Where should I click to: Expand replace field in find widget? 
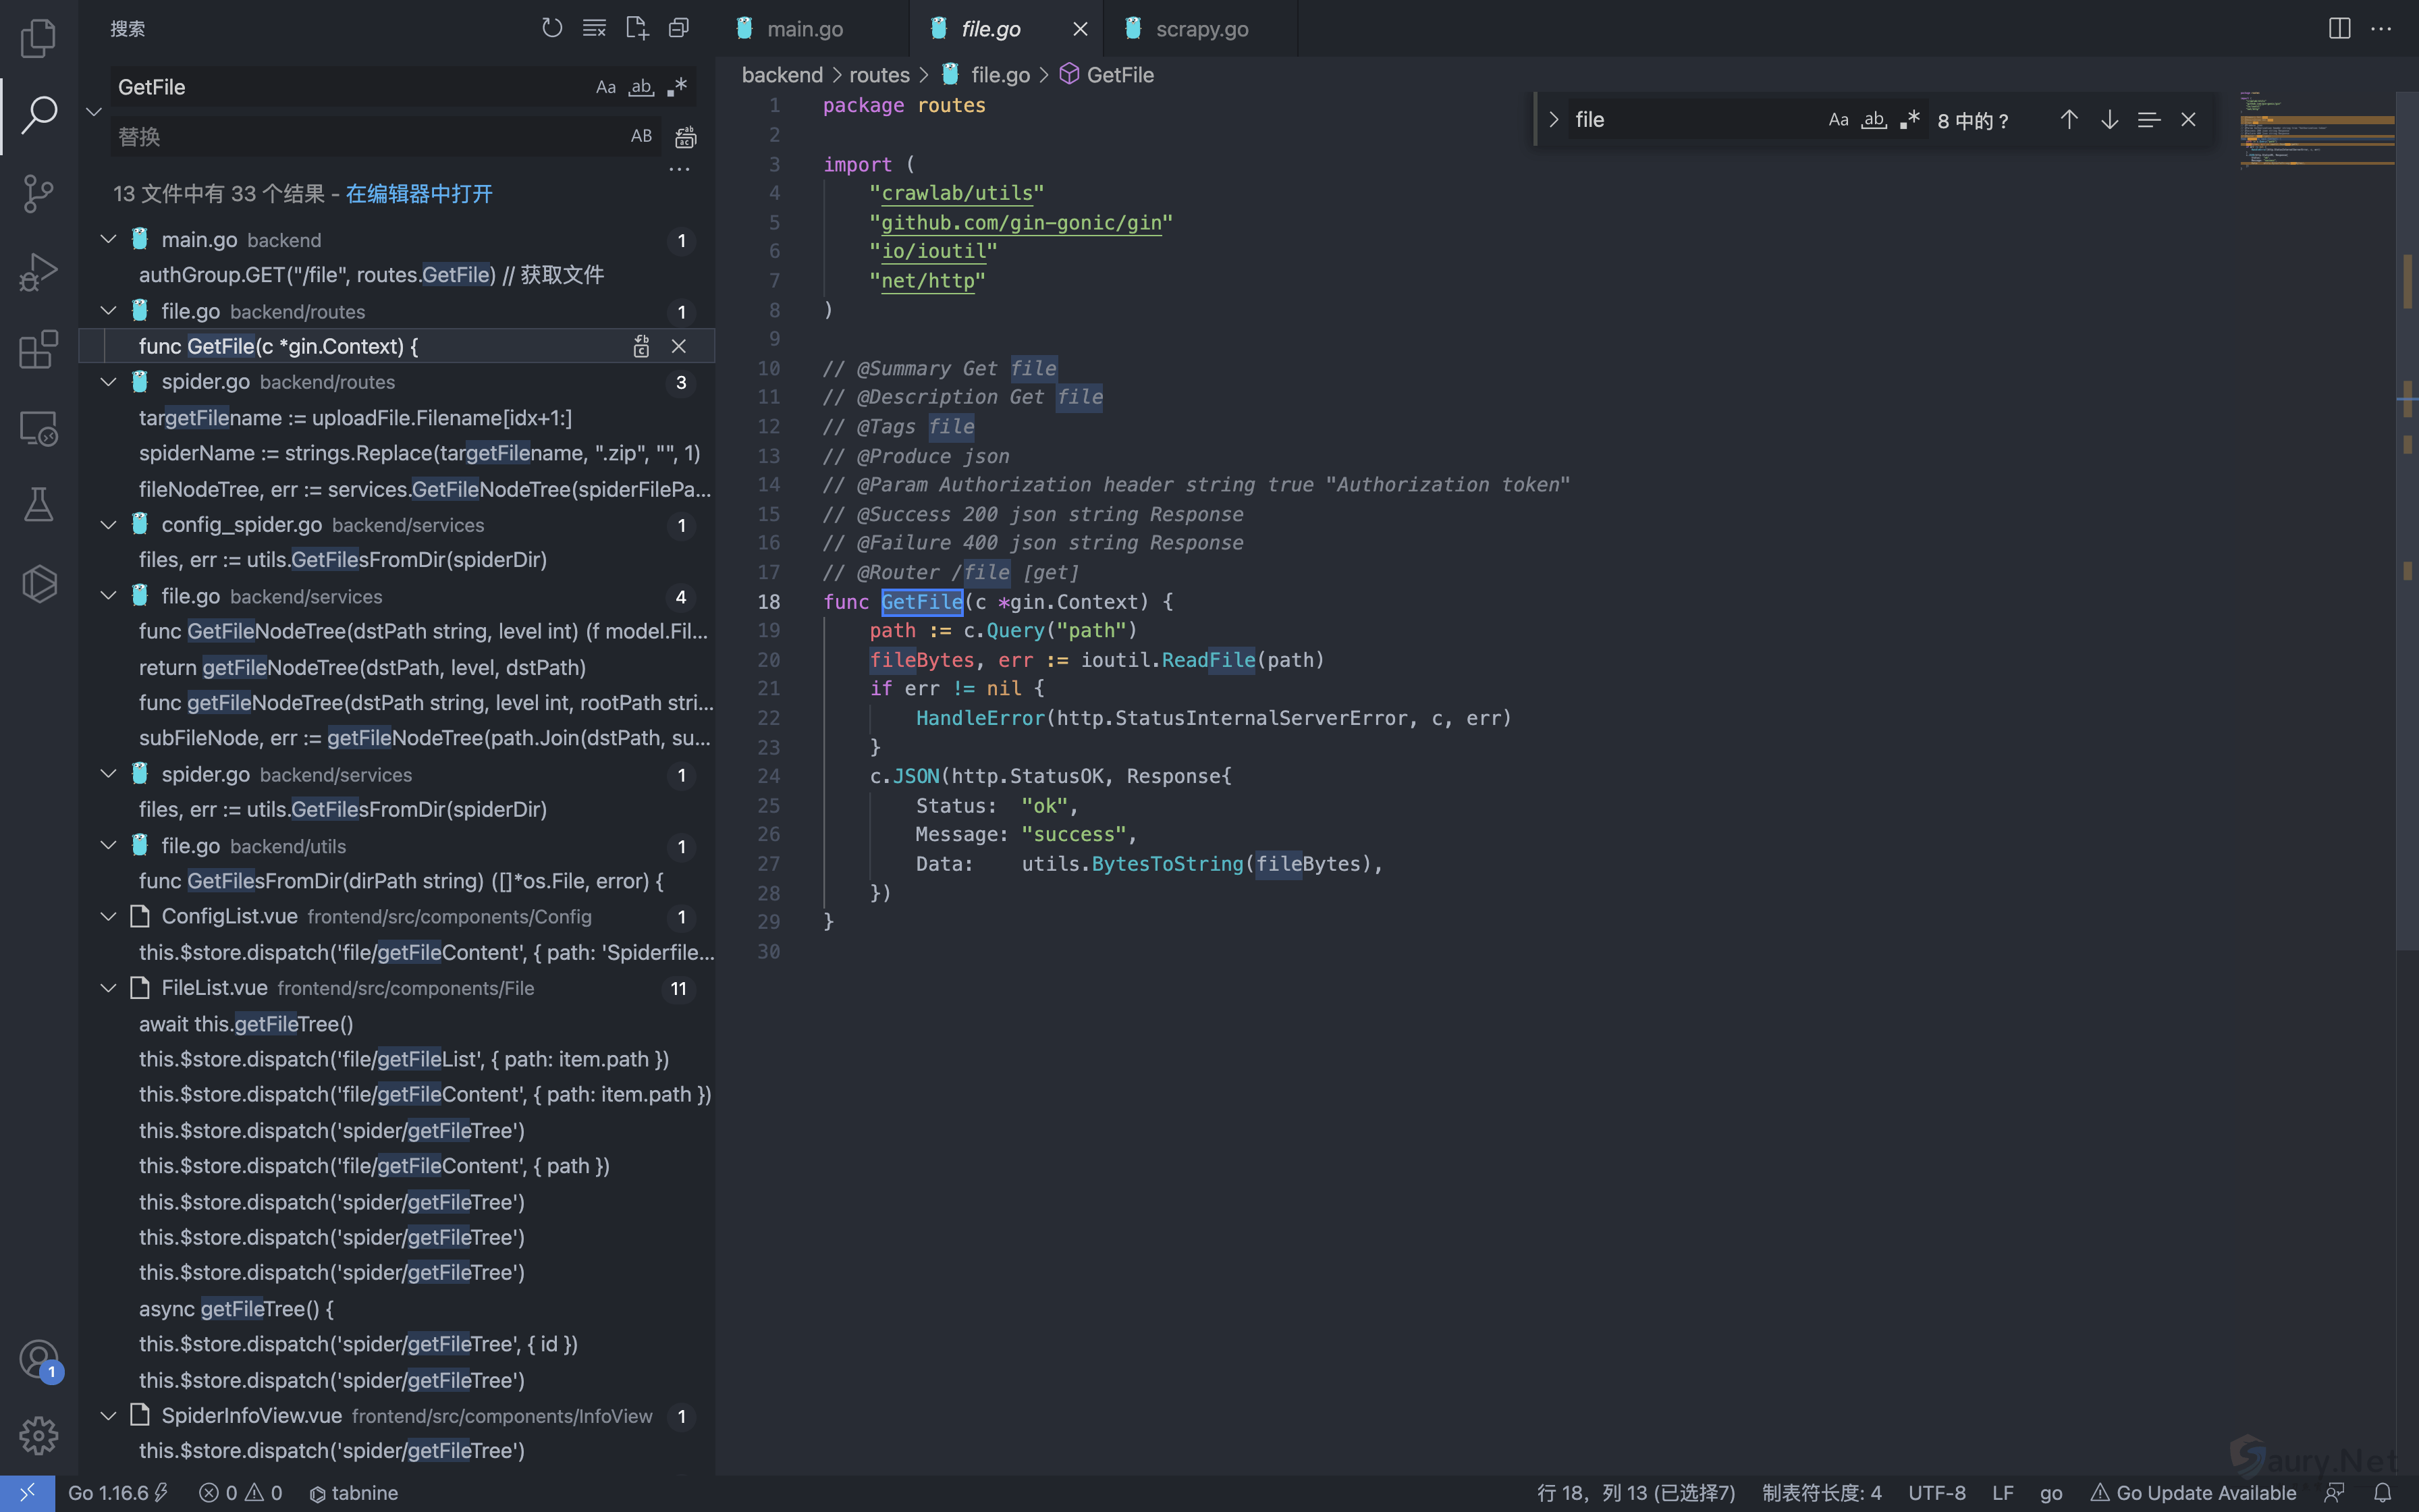pyautogui.click(x=1554, y=120)
